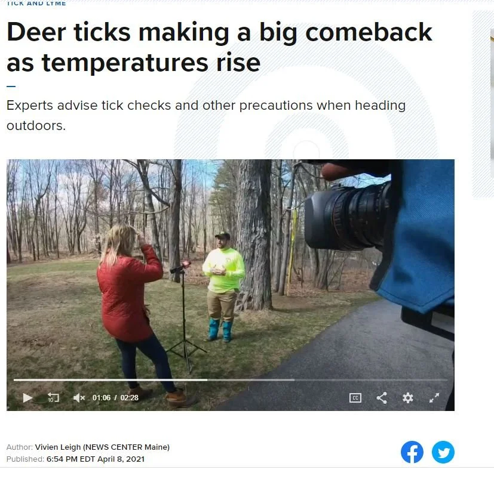The width and height of the screenshot is (494, 479).
Task: Share article on Twitter
Action: coord(443,452)
